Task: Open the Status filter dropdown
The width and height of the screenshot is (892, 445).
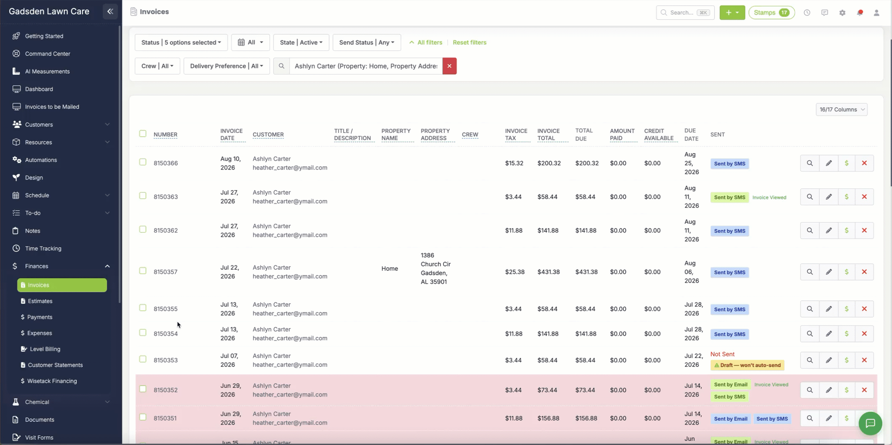Action: (181, 42)
